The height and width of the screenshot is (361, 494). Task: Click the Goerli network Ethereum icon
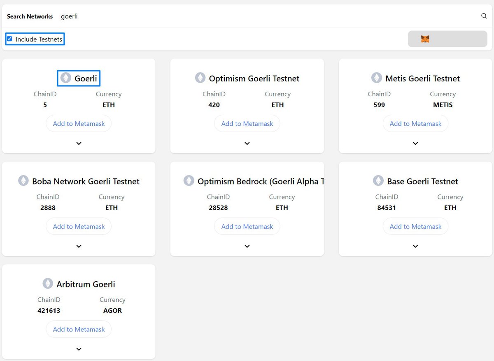tap(65, 78)
